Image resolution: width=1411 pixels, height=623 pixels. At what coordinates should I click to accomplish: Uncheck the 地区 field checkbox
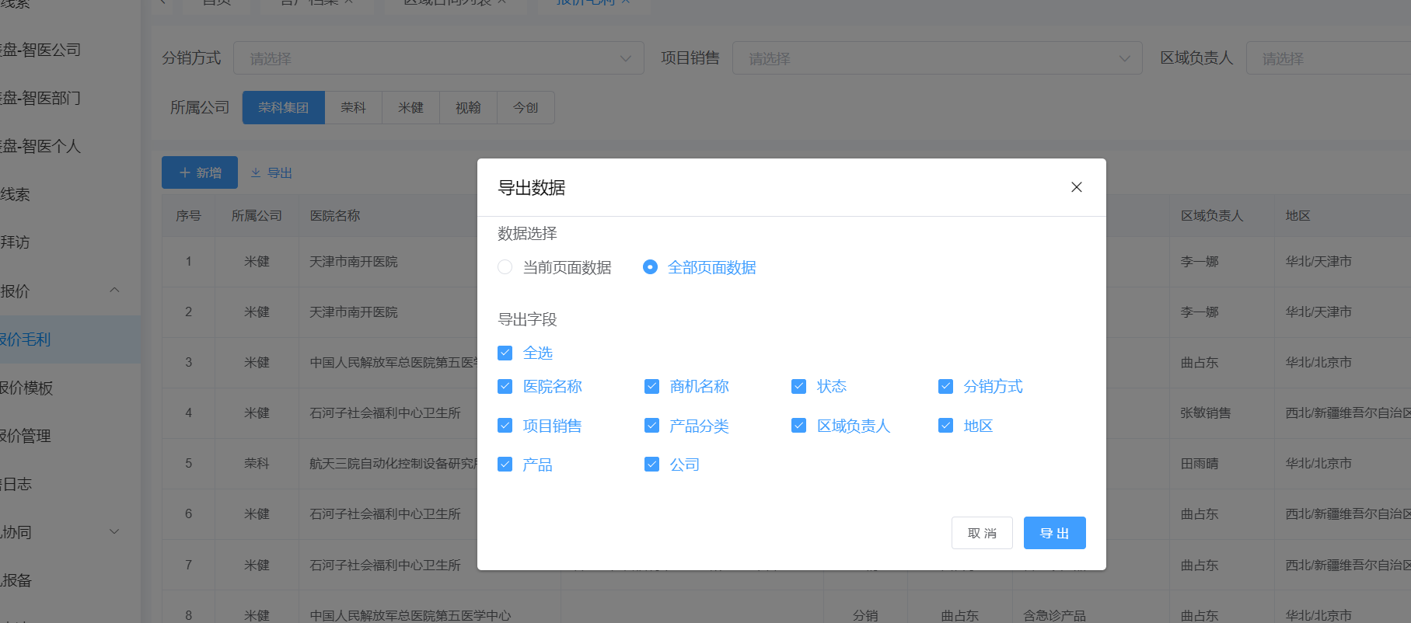[946, 426]
